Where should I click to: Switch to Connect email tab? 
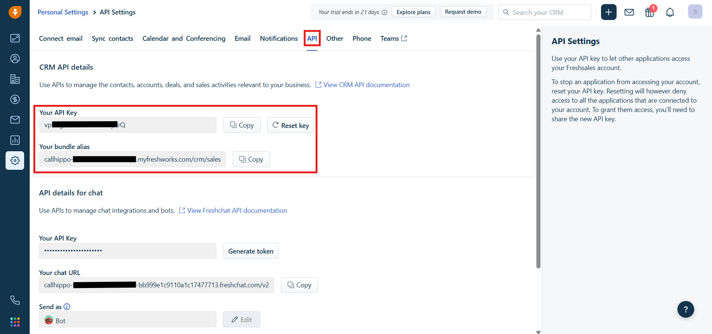(61, 39)
